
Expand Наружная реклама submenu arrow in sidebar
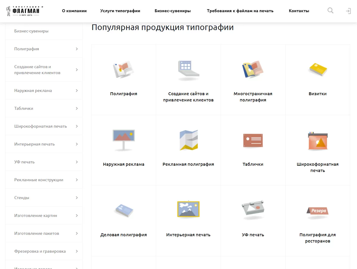pyautogui.click(x=77, y=90)
